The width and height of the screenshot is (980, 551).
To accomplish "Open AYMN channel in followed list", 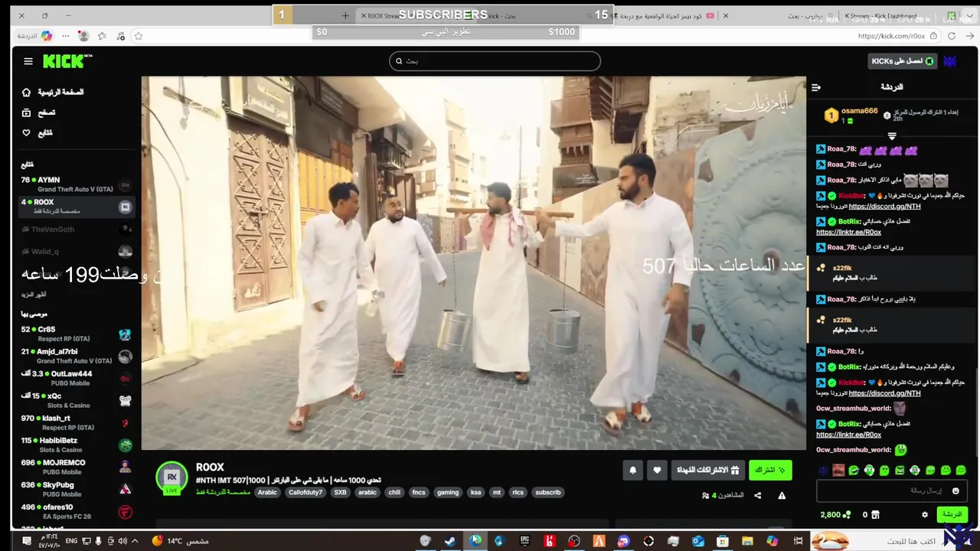I will (x=77, y=184).
